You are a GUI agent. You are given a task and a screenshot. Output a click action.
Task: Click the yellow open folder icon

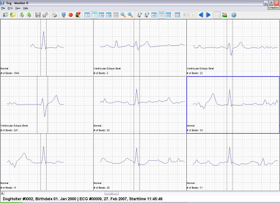tap(13, 15)
